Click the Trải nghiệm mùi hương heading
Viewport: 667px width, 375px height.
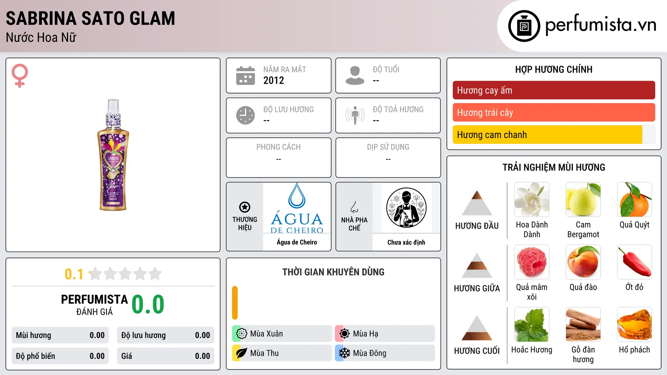tap(554, 167)
